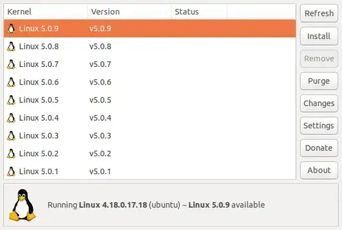Click the penguin icon beside Linux 5.0.3

click(x=11, y=136)
